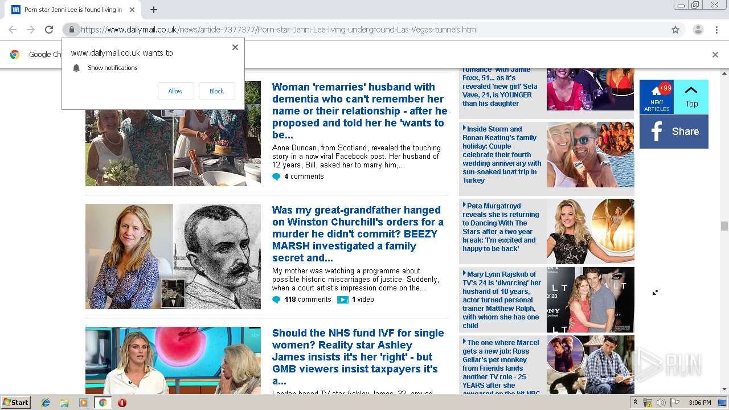729x410 pixels.
Task: Open a new tab with plus button
Action: tap(154, 10)
